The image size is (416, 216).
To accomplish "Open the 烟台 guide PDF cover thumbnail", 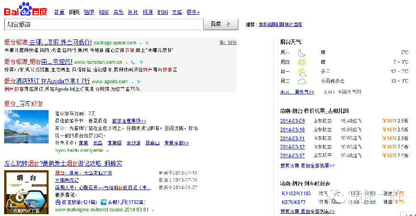I will 26,192.
